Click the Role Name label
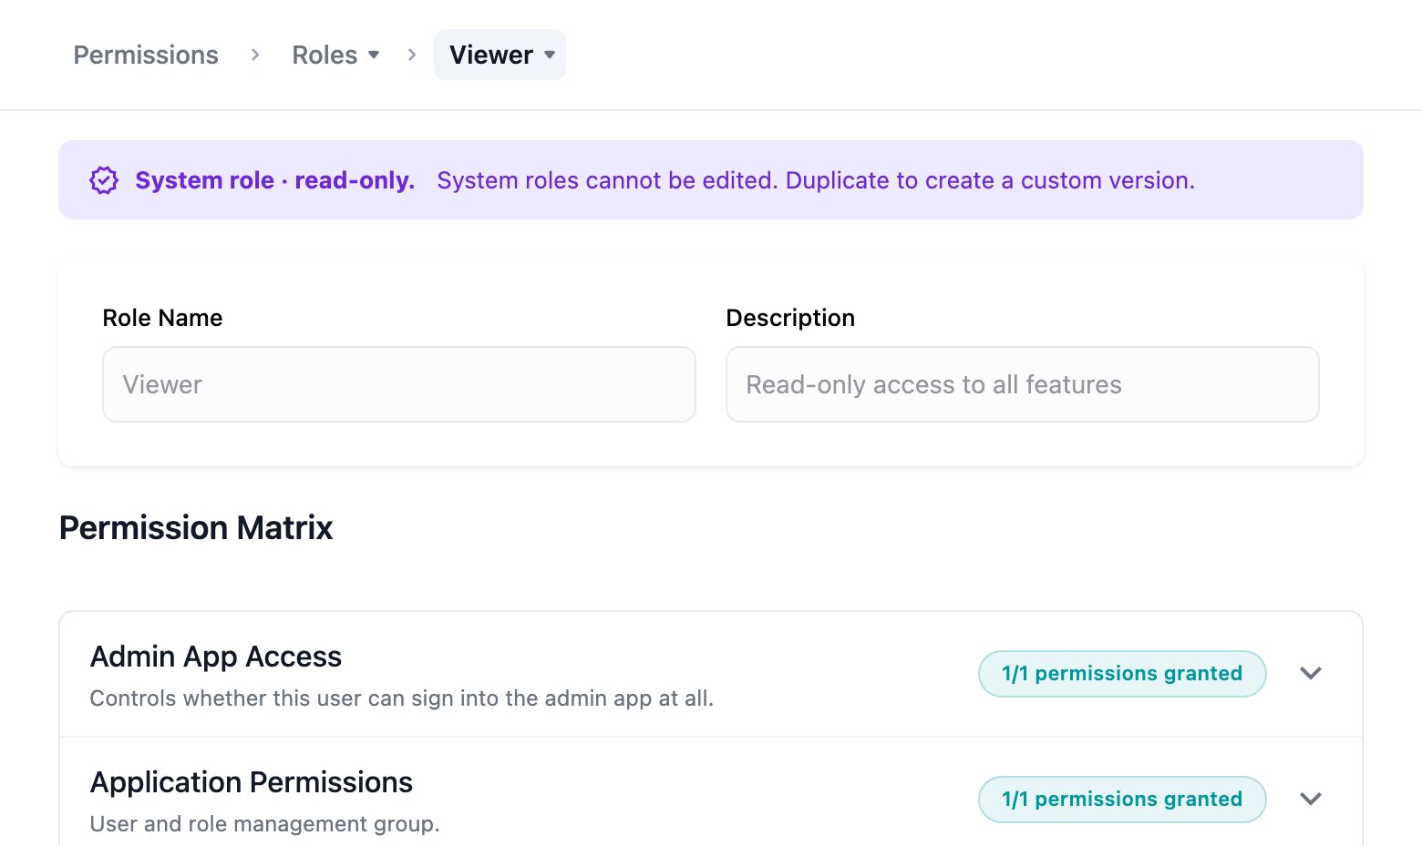Image resolution: width=1422 pixels, height=846 pixels. [x=162, y=318]
